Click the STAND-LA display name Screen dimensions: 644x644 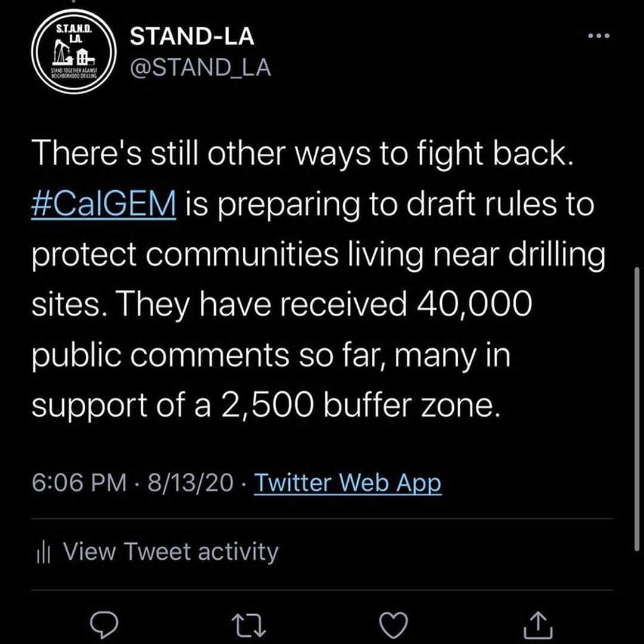click(192, 36)
